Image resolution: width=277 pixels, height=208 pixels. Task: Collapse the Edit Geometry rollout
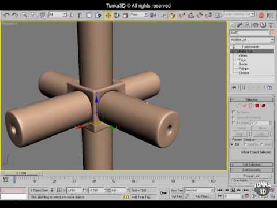252,170
